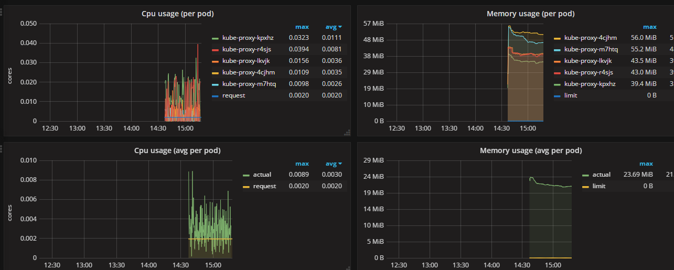Screen dimensions: 674x270
Task: Open color picker for kube-proxy-kpxhz in Cpu usage (per pod)
Action: click(215, 38)
